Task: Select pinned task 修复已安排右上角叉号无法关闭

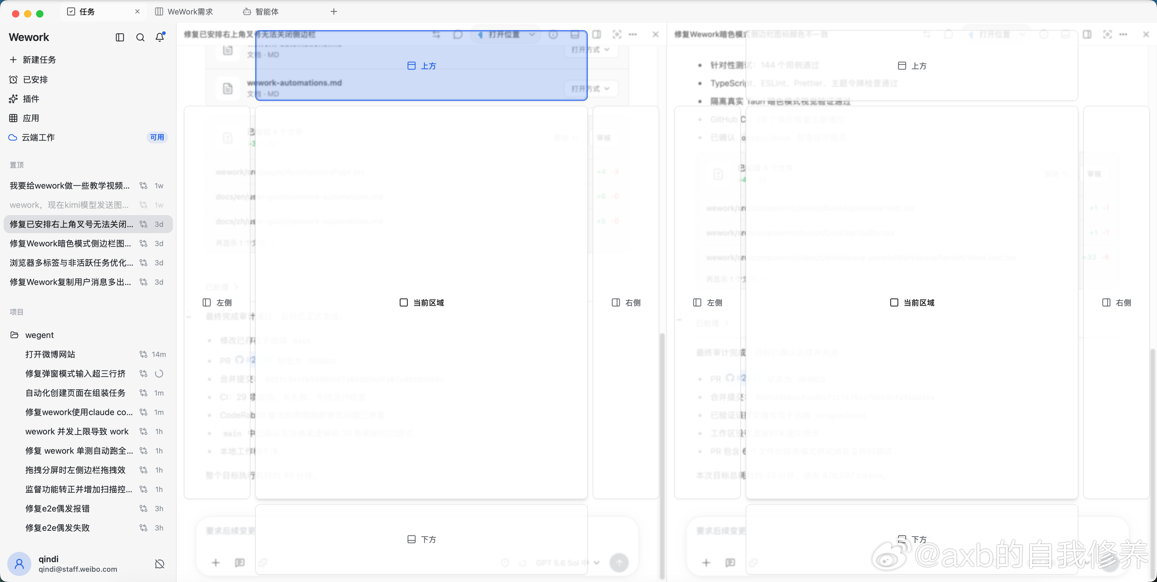Action: (x=88, y=224)
